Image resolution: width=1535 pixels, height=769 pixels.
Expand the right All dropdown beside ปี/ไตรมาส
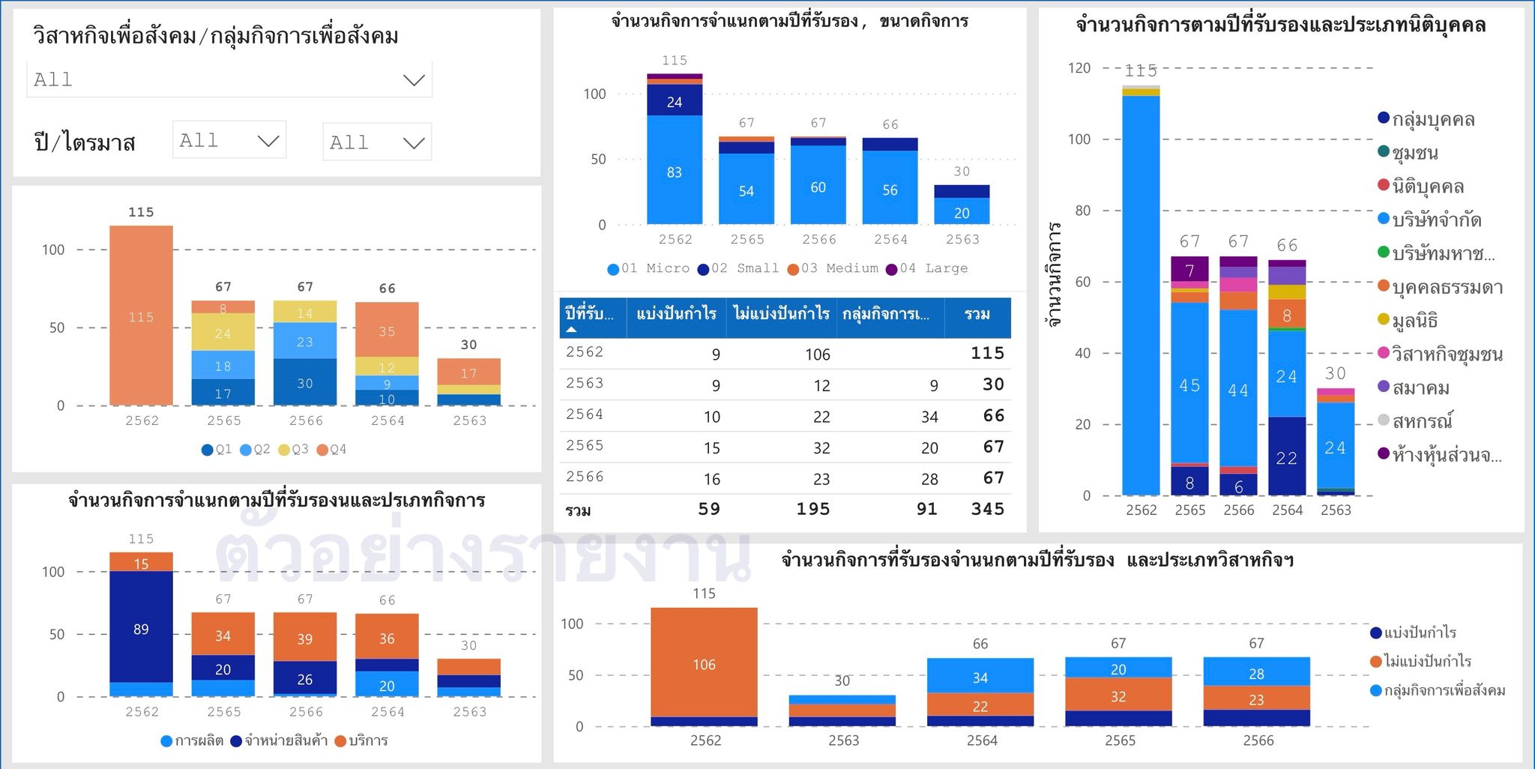point(413,142)
